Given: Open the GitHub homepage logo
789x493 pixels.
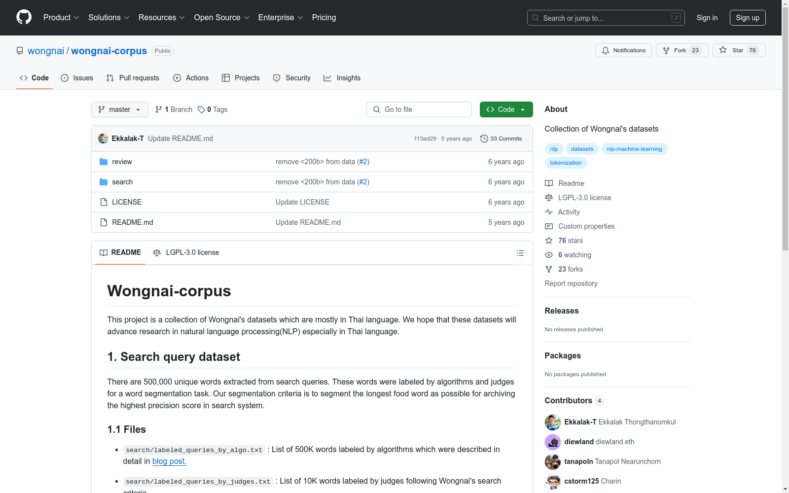Looking at the screenshot, I should point(24,17).
